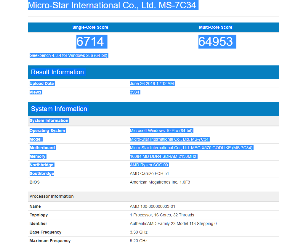The image size is (282, 246).
Task: Click the Memory label
Action: pyautogui.click(x=38, y=157)
